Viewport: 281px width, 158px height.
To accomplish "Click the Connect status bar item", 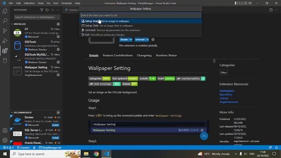I will [23, 147].
